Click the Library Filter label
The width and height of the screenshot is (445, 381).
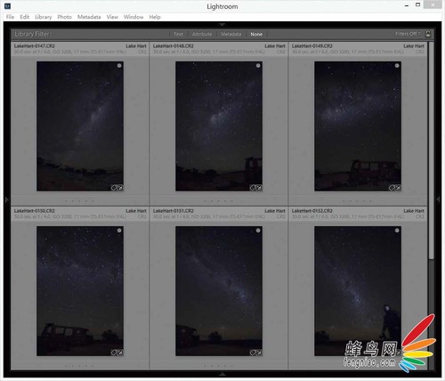pos(33,34)
